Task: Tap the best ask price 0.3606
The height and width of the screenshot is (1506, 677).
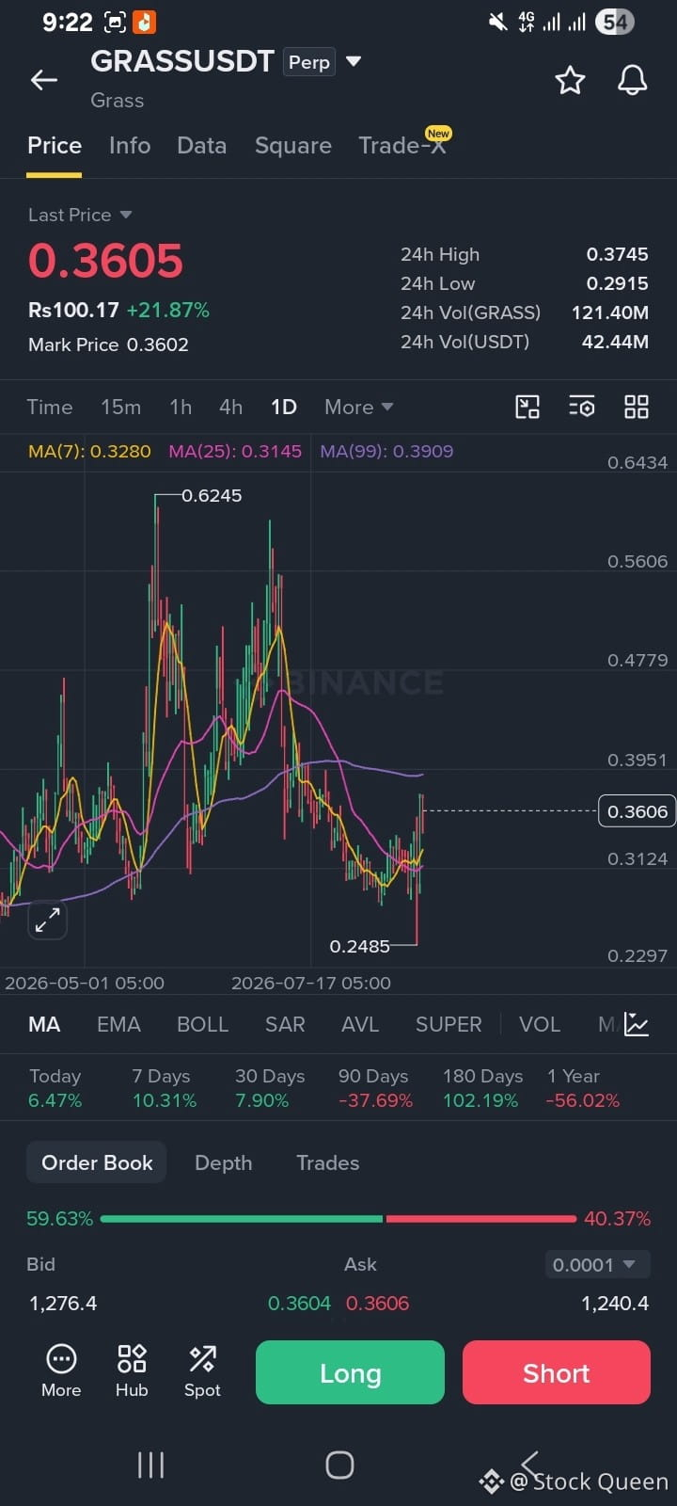Action: click(x=377, y=1304)
